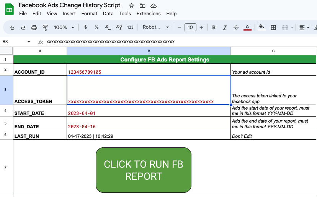Select the end date cell 2023-04-16
Screen dimensions: 317x197
click(x=149, y=123)
